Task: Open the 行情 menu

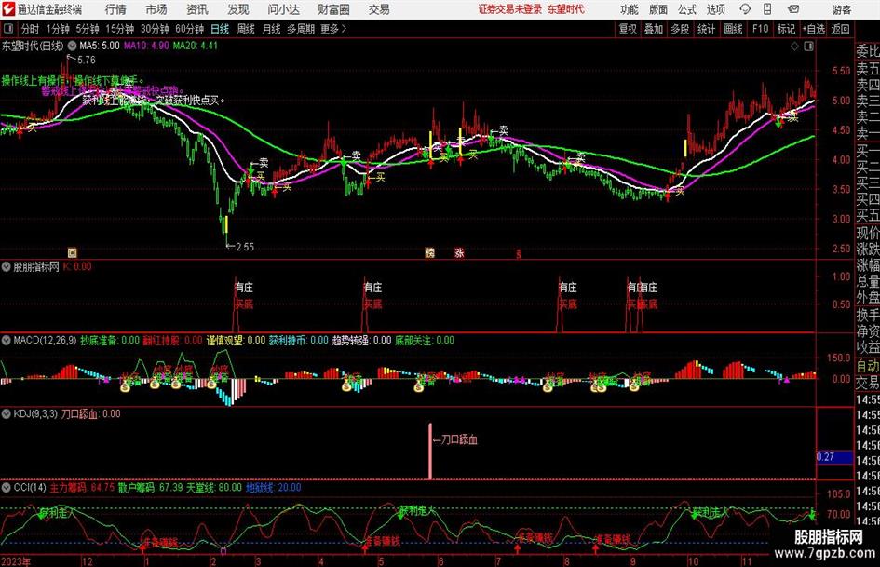Action: pyautogui.click(x=115, y=9)
